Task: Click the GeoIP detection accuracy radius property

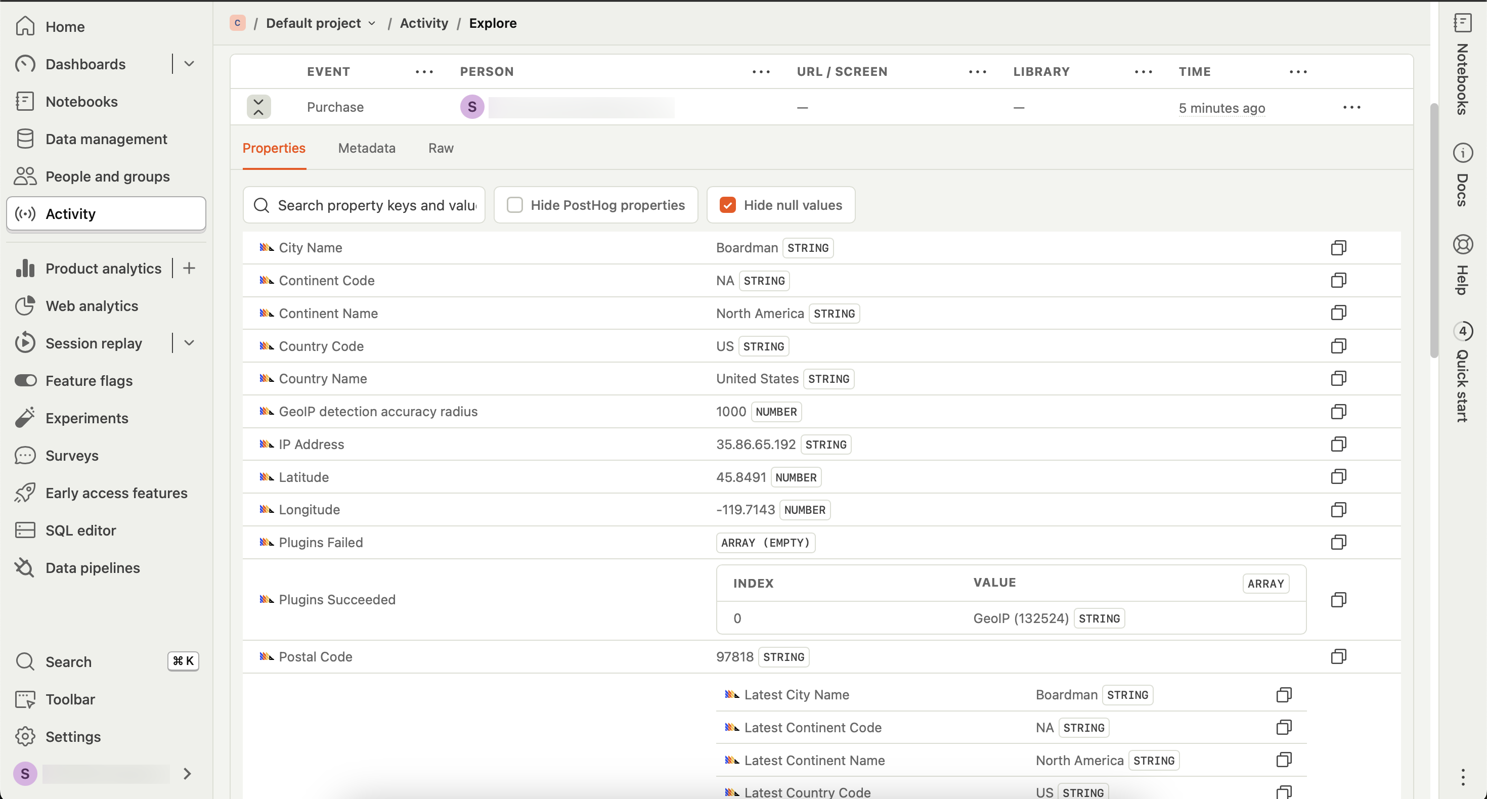Action: pyautogui.click(x=378, y=412)
